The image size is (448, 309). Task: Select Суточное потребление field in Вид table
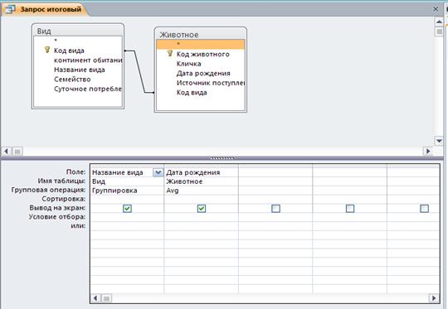pos(88,89)
